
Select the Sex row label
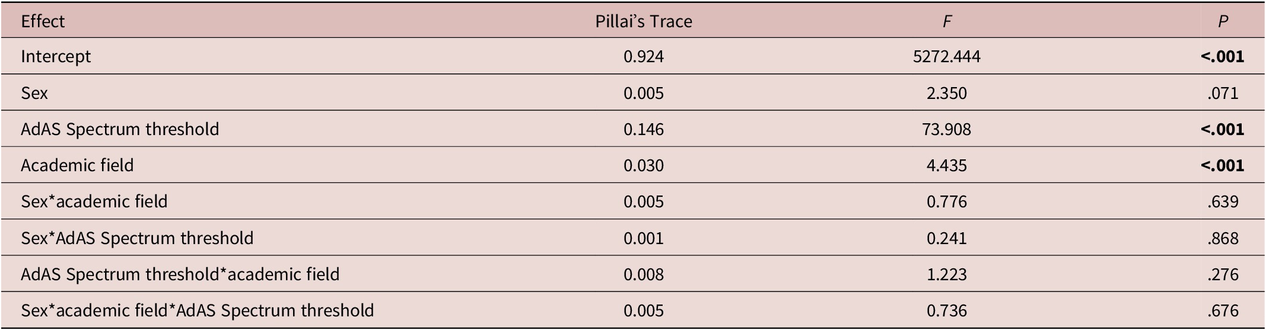click(34, 93)
